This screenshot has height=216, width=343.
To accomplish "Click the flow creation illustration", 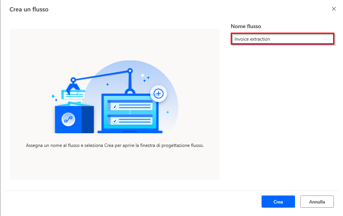I will (115, 97).
